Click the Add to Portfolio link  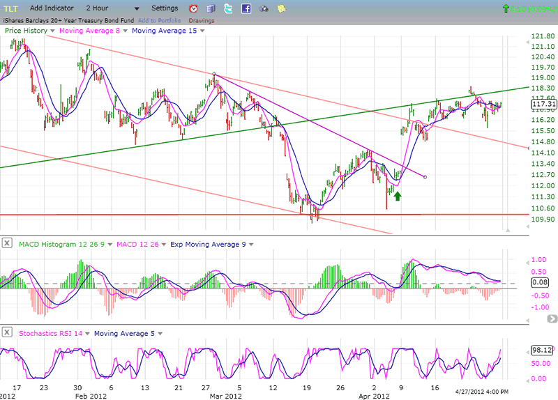click(162, 20)
